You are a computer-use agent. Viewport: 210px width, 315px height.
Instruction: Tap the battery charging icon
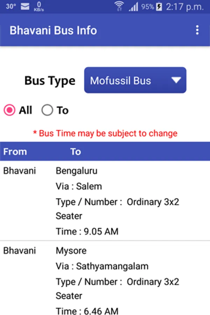click(159, 6)
